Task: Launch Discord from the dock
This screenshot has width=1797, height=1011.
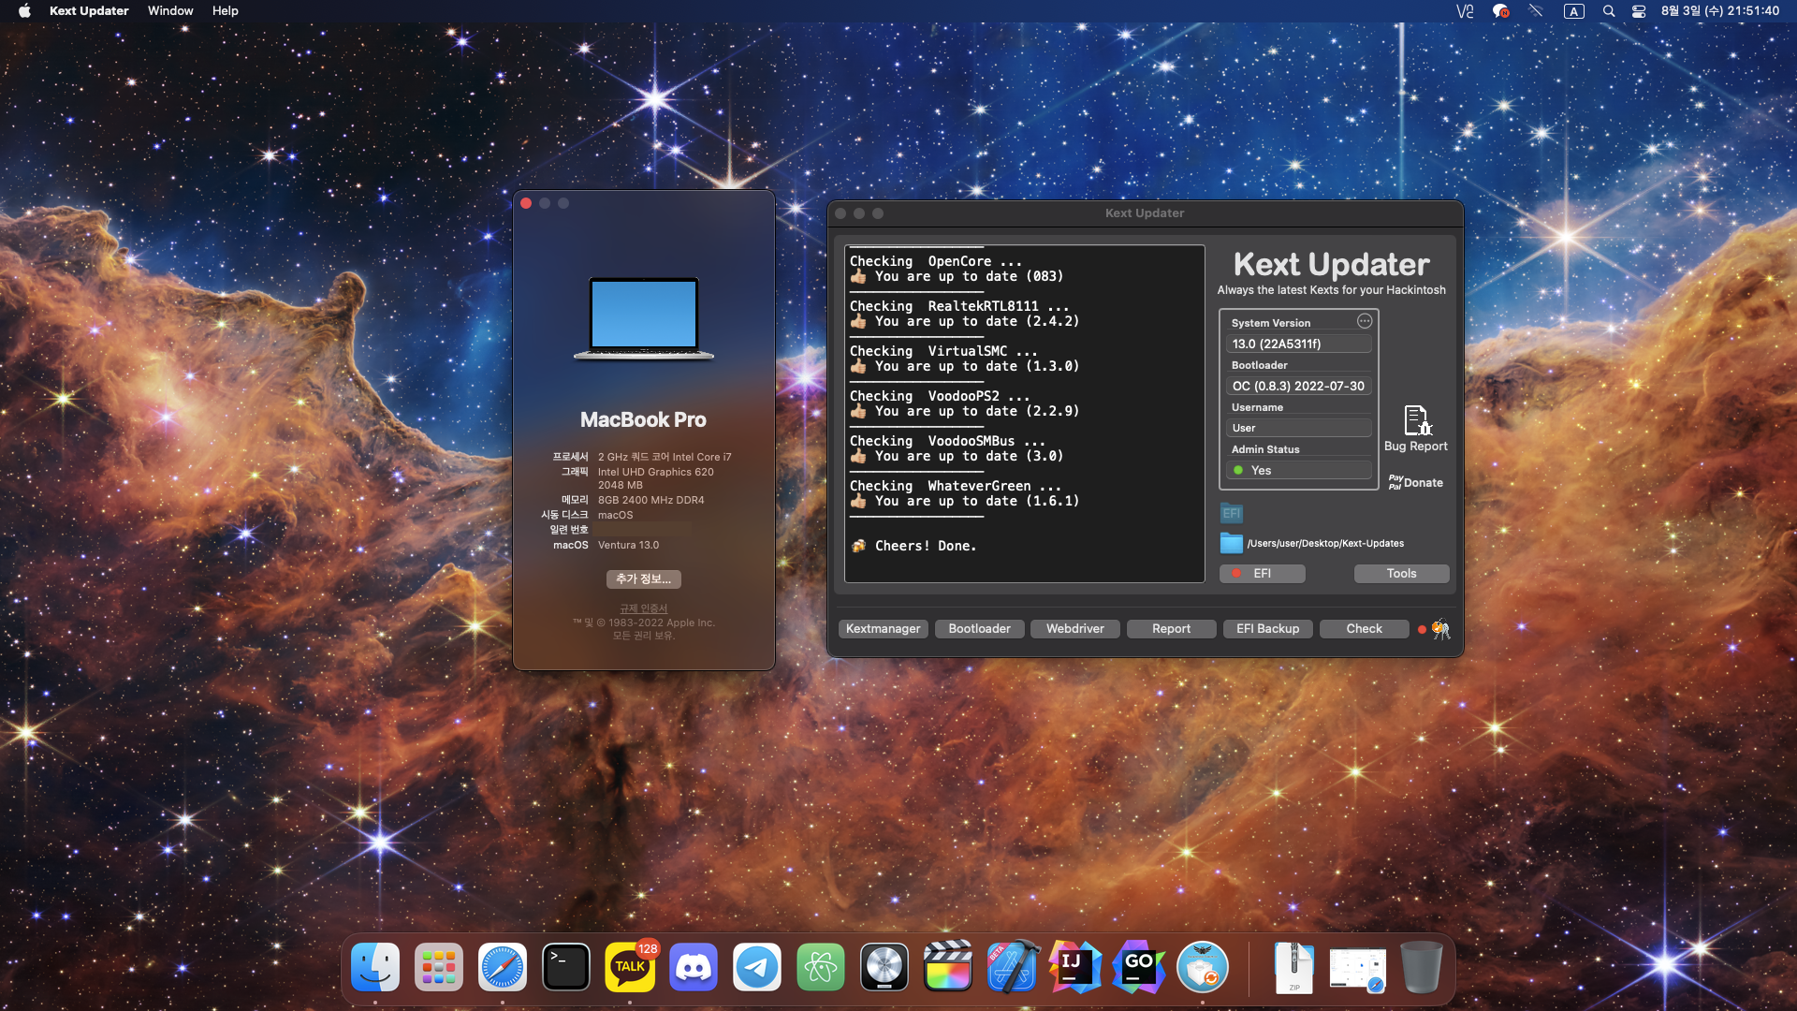Action: (x=694, y=968)
